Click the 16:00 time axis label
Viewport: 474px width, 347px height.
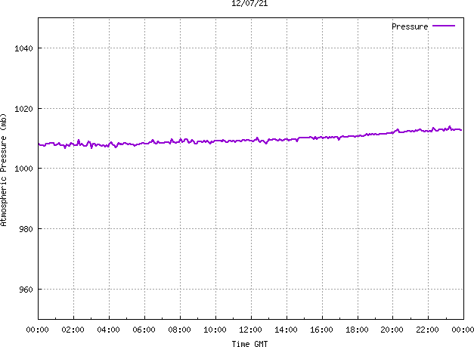[321, 330]
